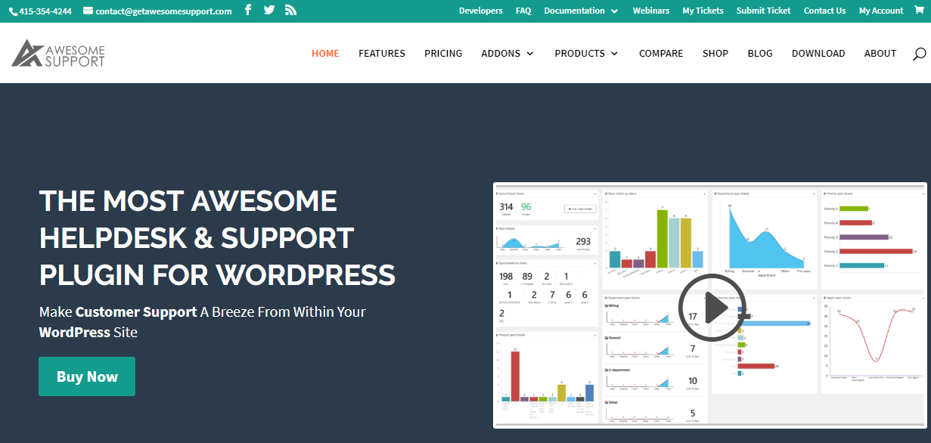Open the Features page
The height and width of the screenshot is (443, 931).
click(382, 53)
